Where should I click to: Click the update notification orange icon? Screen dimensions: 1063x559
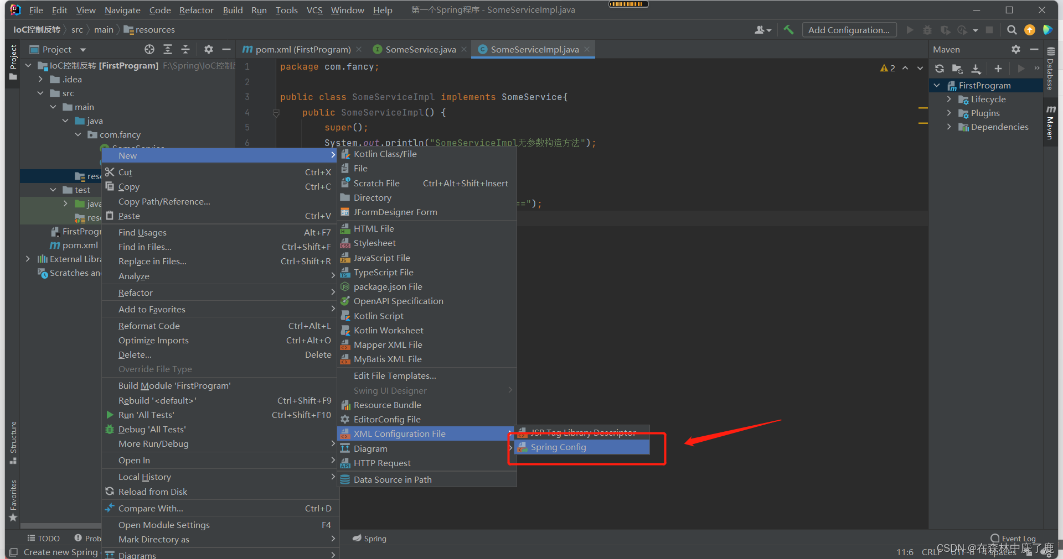click(x=1030, y=30)
